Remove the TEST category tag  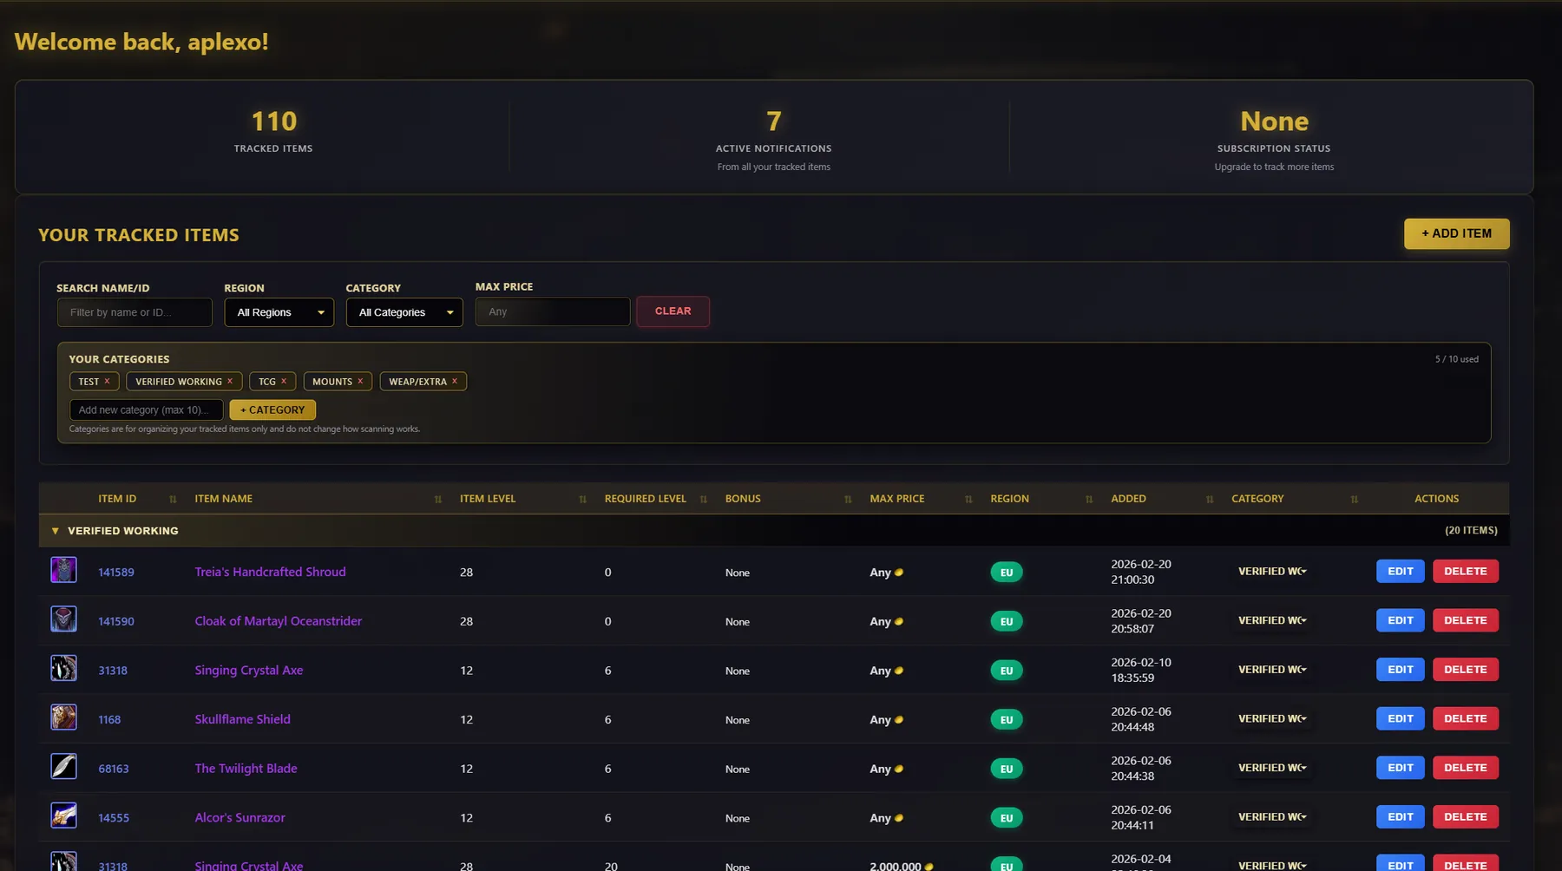click(108, 381)
